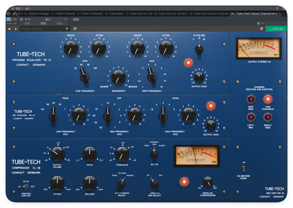
Task: Expand dropdown arrow beside host settings gear
Action: pyautogui.click(x=263, y=23)
